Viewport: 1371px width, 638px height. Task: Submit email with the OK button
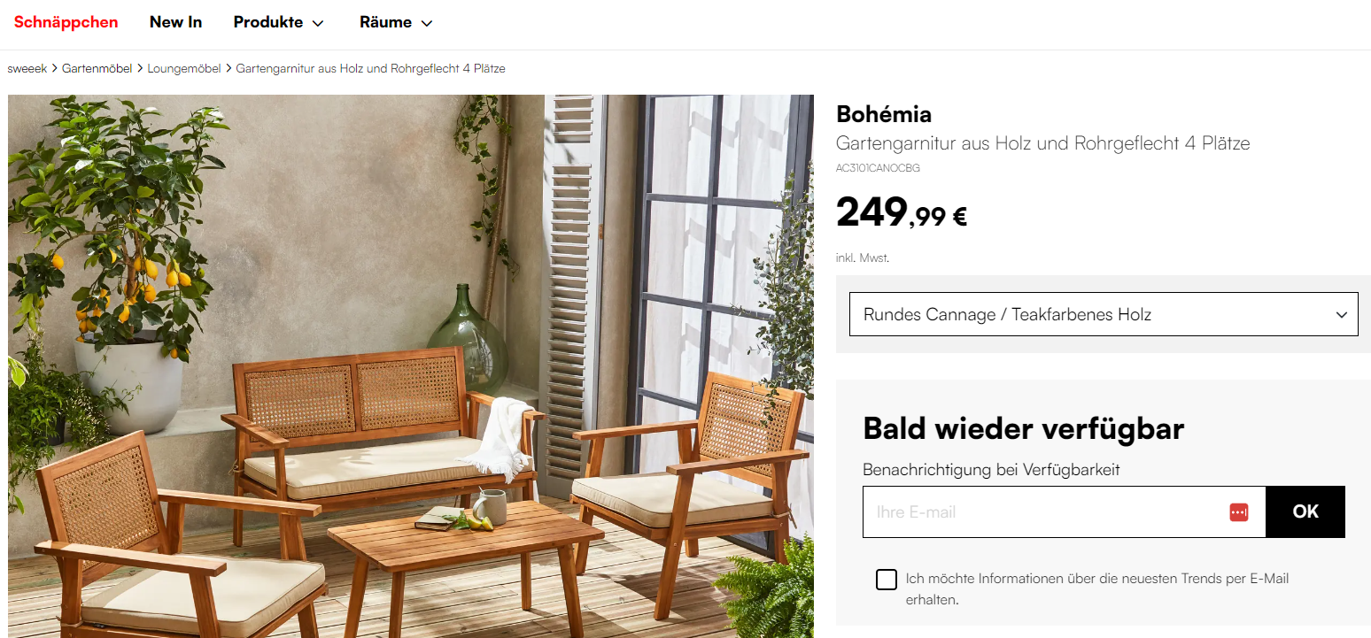pyautogui.click(x=1305, y=511)
